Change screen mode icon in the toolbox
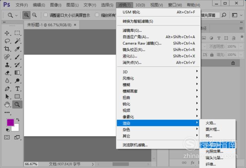246x168 pixels. 17,137
